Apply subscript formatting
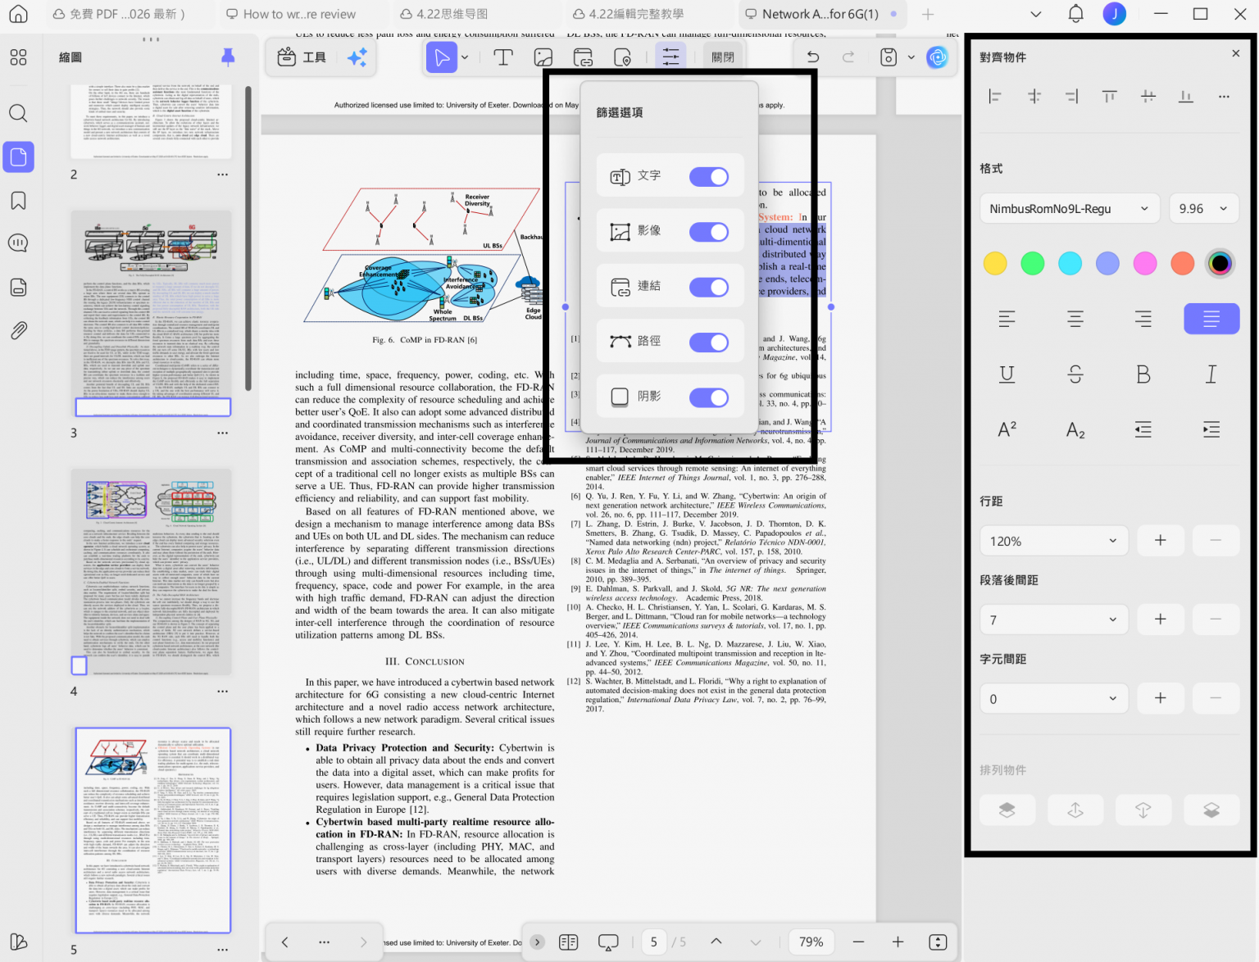The height and width of the screenshot is (962, 1259). click(x=1075, y=429)
